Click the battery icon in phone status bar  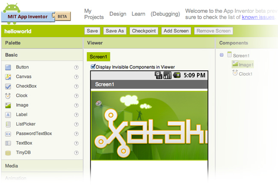click(177, 75)
